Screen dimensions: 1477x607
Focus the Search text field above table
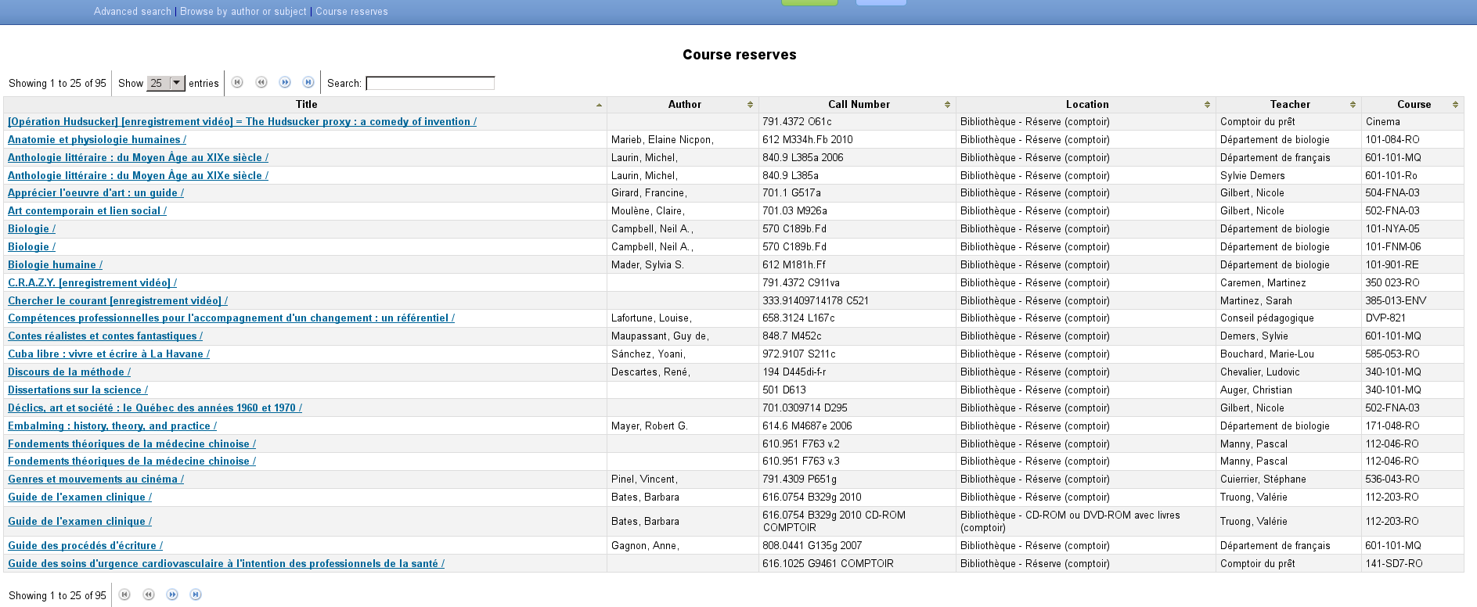[x=430, y=83]
